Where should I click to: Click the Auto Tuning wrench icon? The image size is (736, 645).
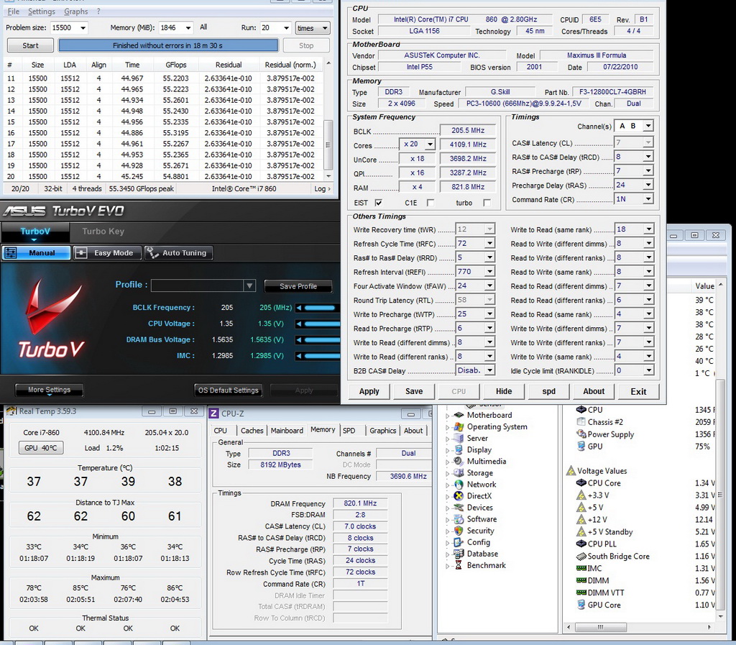coord(152,252)
